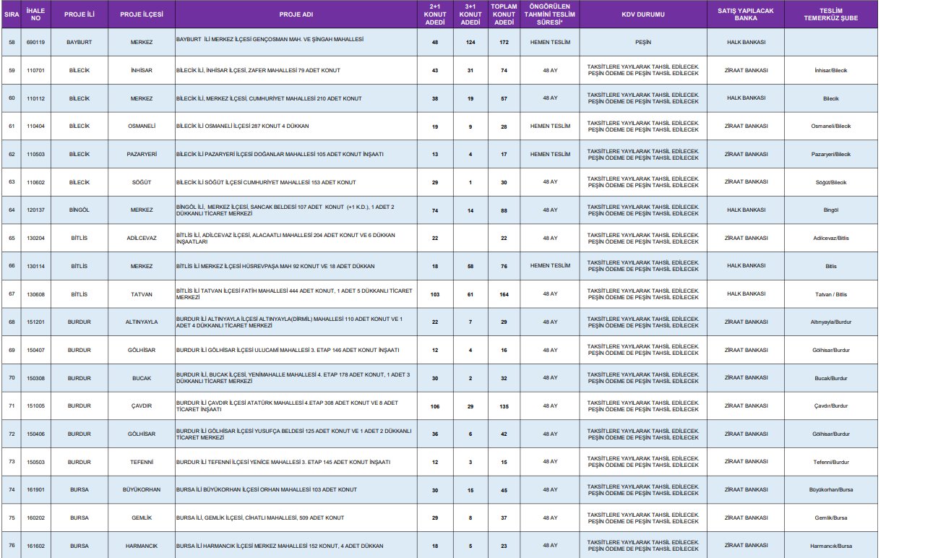
Task: Click the KDV DURUMU column header
Action: [642, 14]
